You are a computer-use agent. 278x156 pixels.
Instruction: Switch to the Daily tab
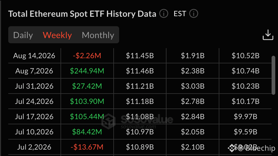23,35
